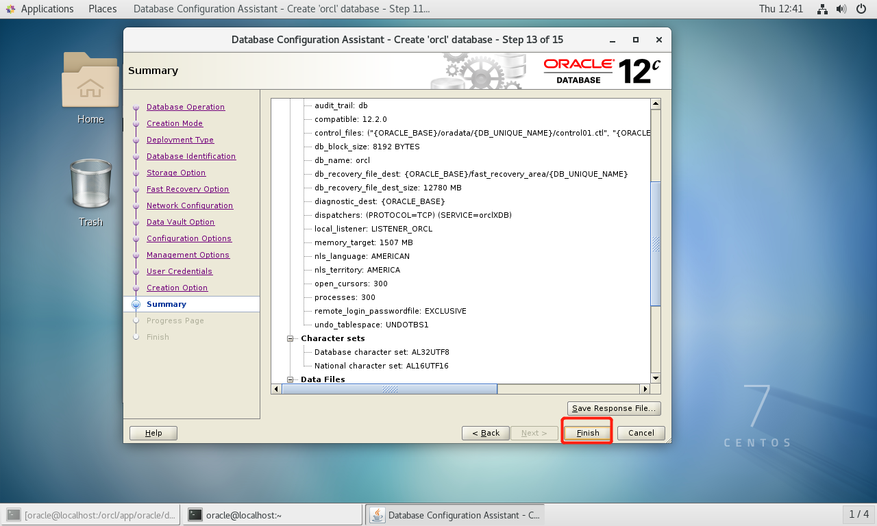Collapse the Character sets tree node
The height and width of the screenshot is (526, 877).
[x=291, y=338]
